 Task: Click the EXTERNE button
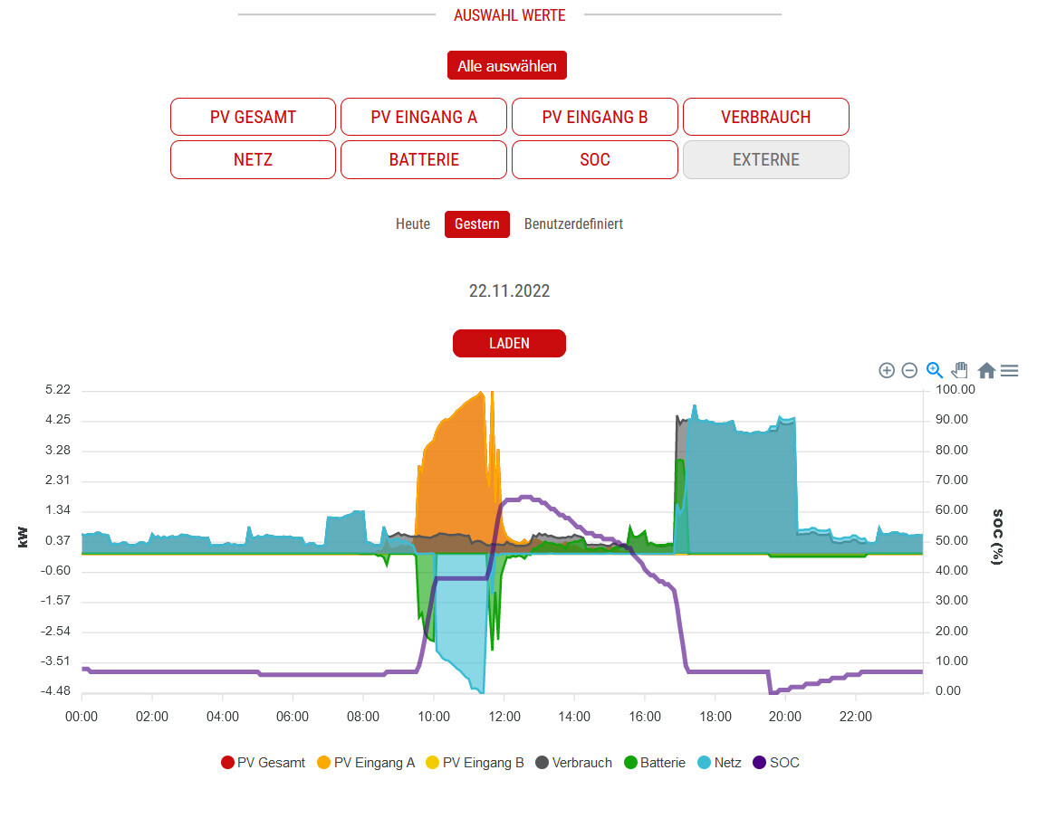coord(765,160)
